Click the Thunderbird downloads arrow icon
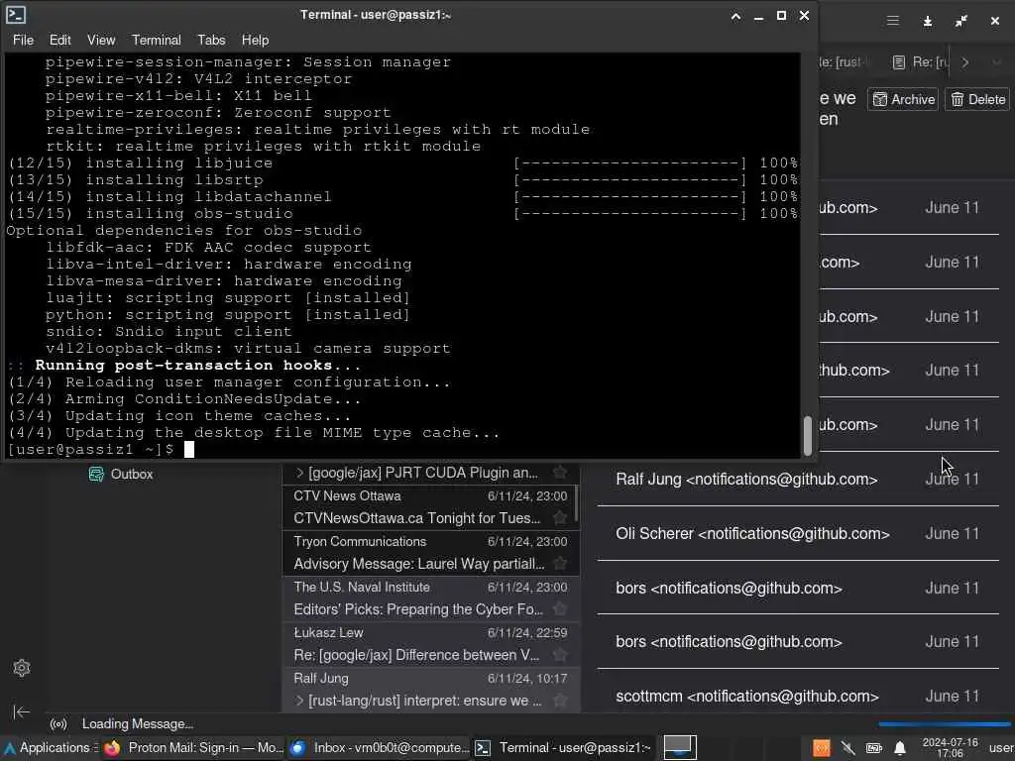Viewport: 1015px width, 761px height. tap(927, 22)
